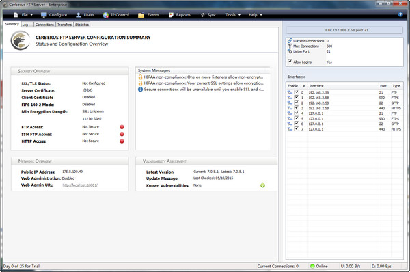
Task: Open Reports via its document icon
Action: 172,15
